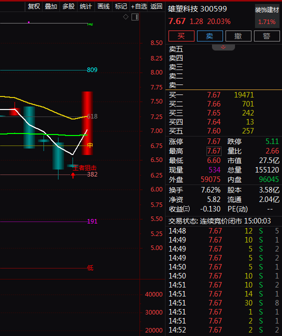Click the 跌停 value 5.11
The image size is (282, 336).
coord(272,141)
